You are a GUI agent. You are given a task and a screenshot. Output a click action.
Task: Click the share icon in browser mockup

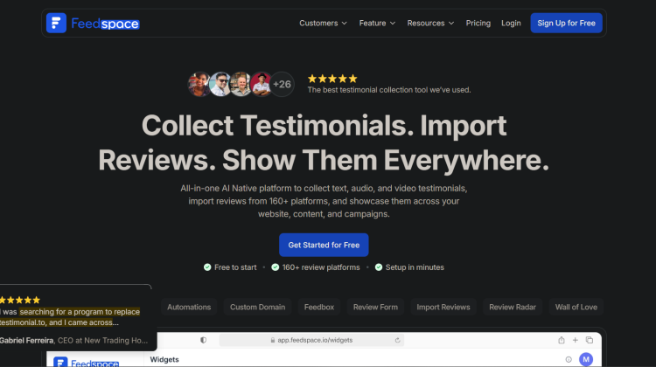tap(562, 340)
